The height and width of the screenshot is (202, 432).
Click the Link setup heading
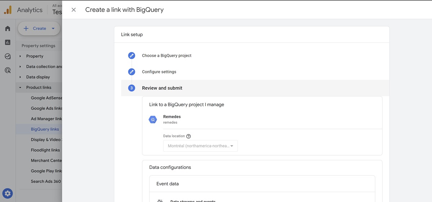click(x=132, y=35)
